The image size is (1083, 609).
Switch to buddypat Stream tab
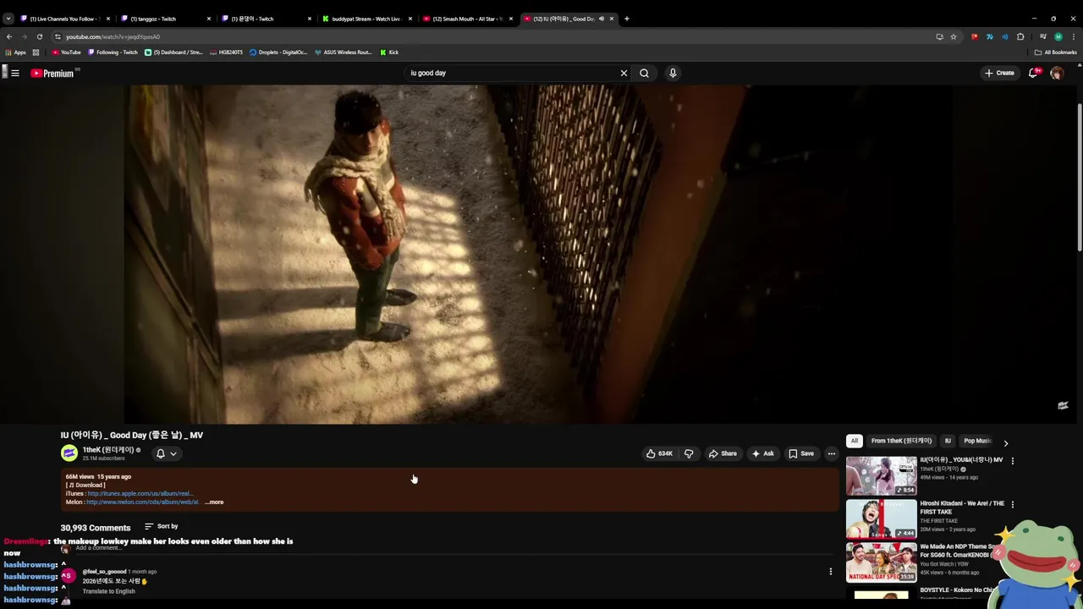[367, 19]
